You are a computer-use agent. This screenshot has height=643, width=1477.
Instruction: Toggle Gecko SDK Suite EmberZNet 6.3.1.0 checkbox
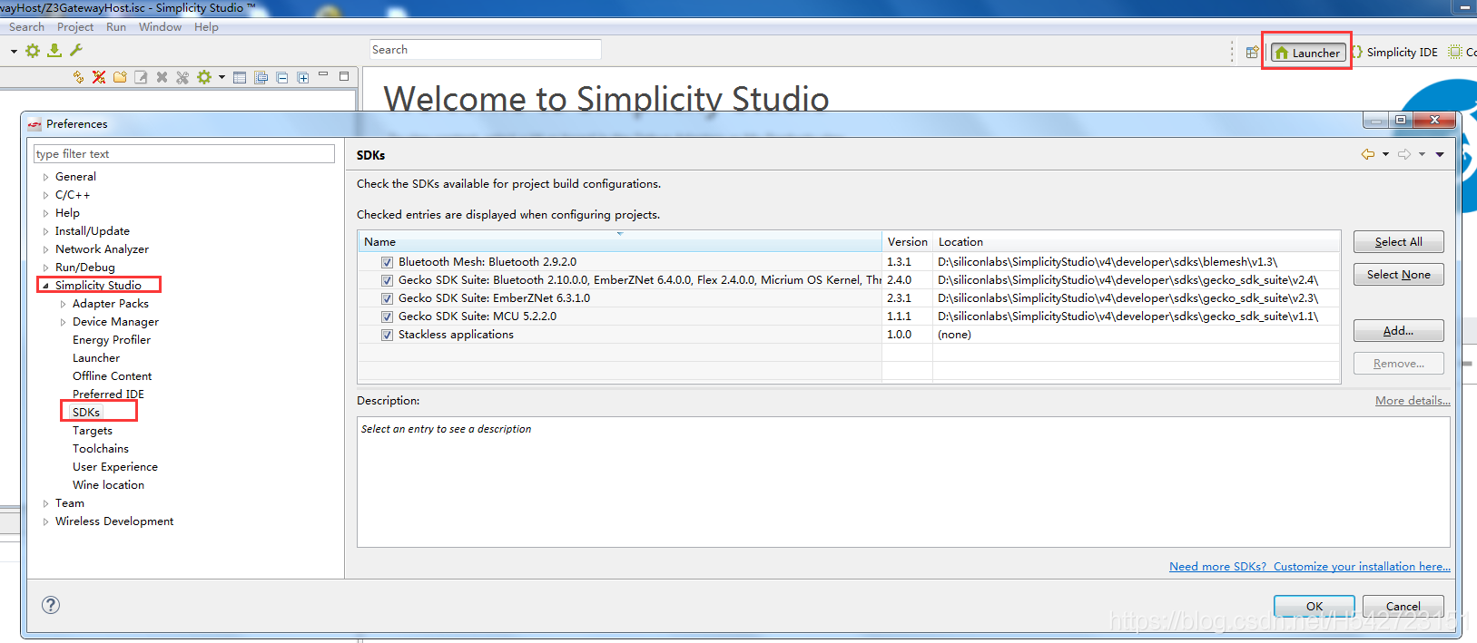tap(387, 298)
